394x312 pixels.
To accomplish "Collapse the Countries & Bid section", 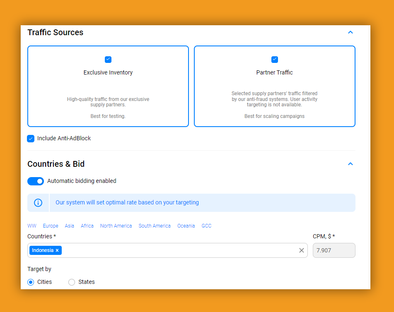I will [x=350, y=164].
